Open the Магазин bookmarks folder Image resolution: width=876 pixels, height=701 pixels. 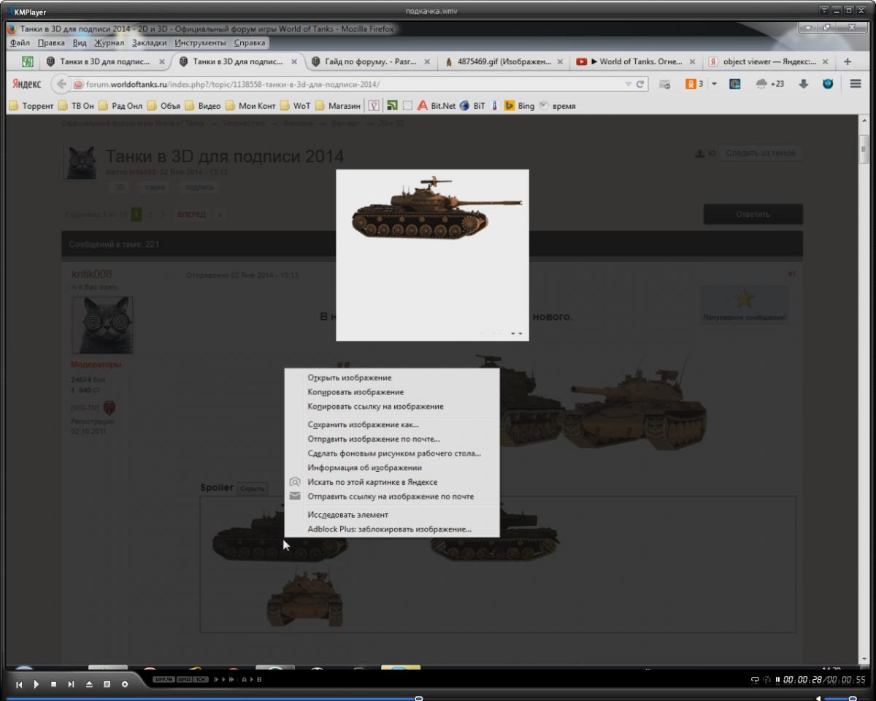click(x=338, y=106)
